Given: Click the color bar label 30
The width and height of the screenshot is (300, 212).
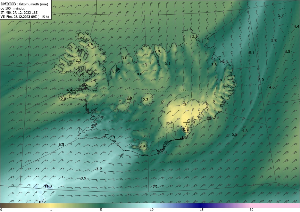Looking at the screenshot, I should coord(252,210).
